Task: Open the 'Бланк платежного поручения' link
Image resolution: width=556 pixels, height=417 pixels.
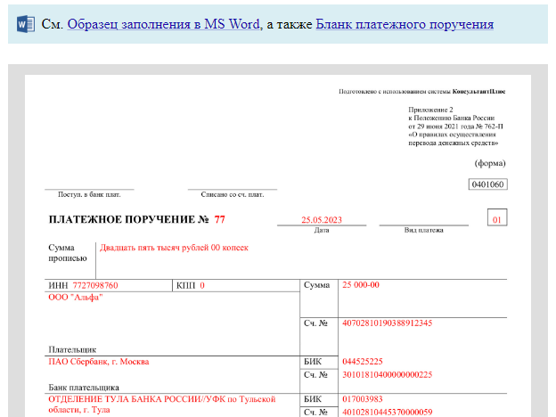Action: point(405,24)
